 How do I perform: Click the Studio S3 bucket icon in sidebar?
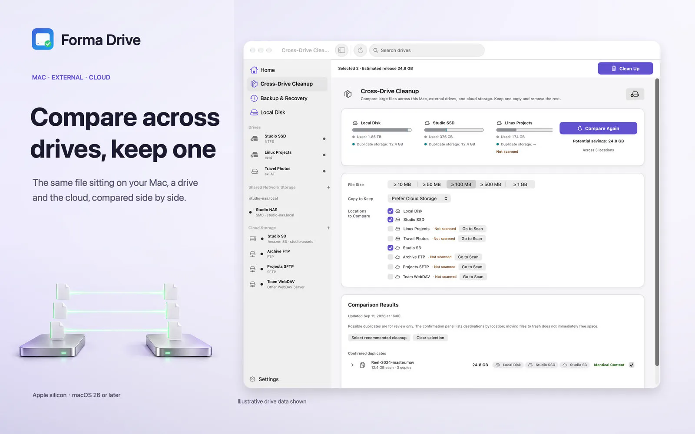[253, 239]
